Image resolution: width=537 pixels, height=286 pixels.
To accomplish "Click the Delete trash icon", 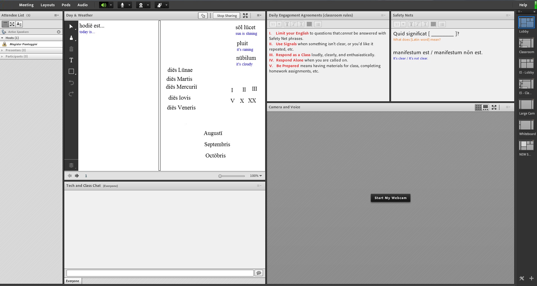I will [x=71, y=49].
